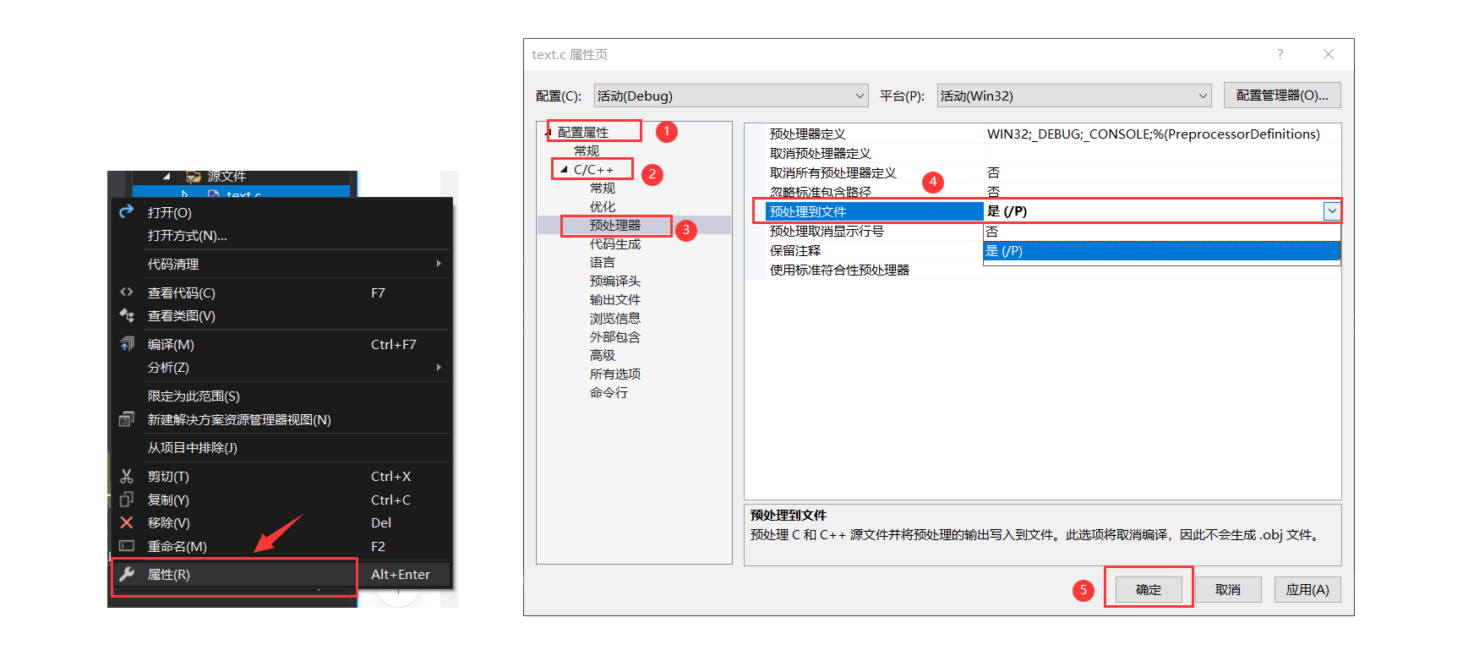This screenshot has width=1463, height=661.
Task: Choose 查看代码(C) menu entry
Action: (x=281, y=292)
